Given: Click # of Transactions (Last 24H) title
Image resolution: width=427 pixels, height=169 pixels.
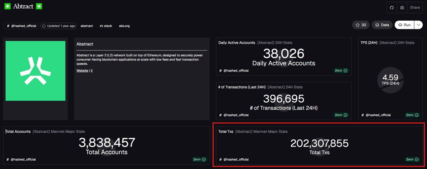Looking at the screenshot, I should 242,87.
